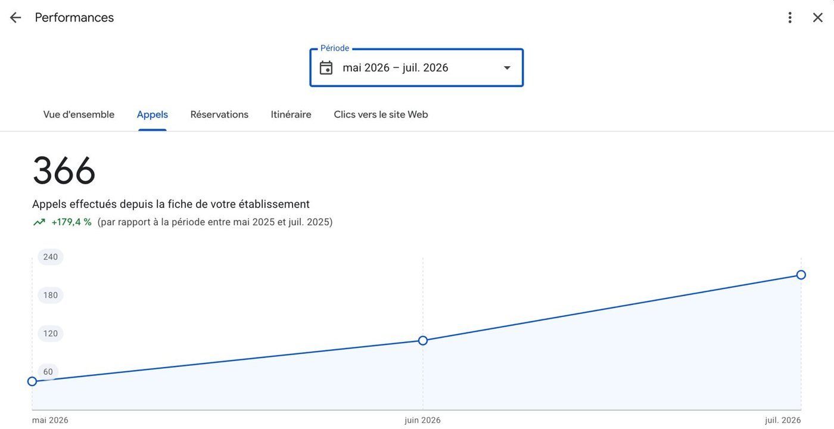This screenshot has width=834, height=429.
Task: Expand the Période dropdown arrow
Action: [507, 68]
